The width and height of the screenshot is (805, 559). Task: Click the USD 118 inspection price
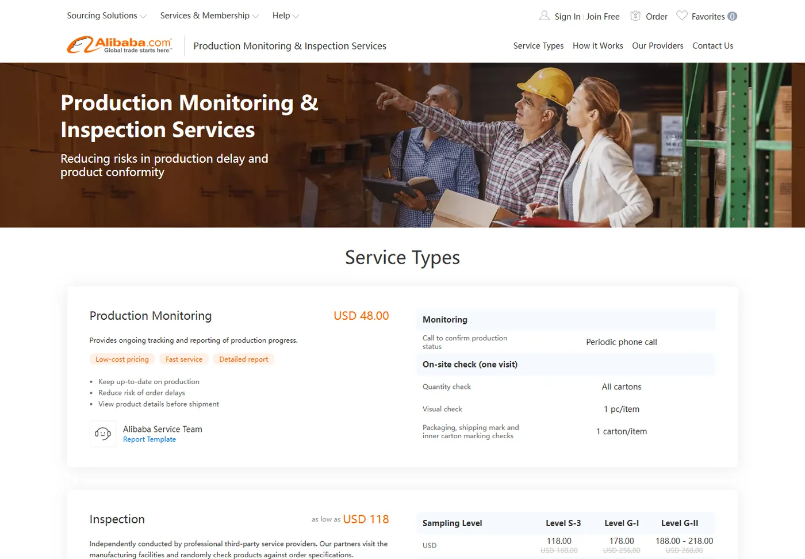[x=366, y=519]
